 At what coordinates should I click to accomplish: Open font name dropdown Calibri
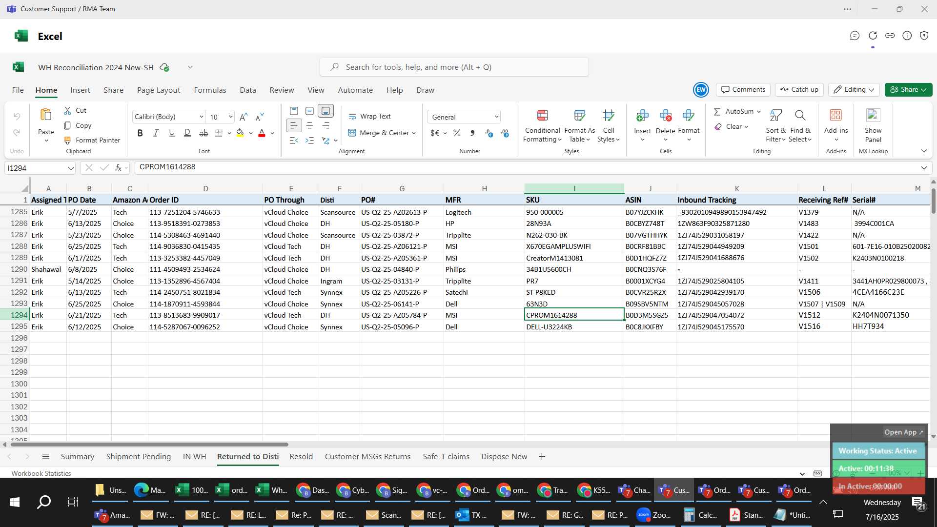pos(201,117)
